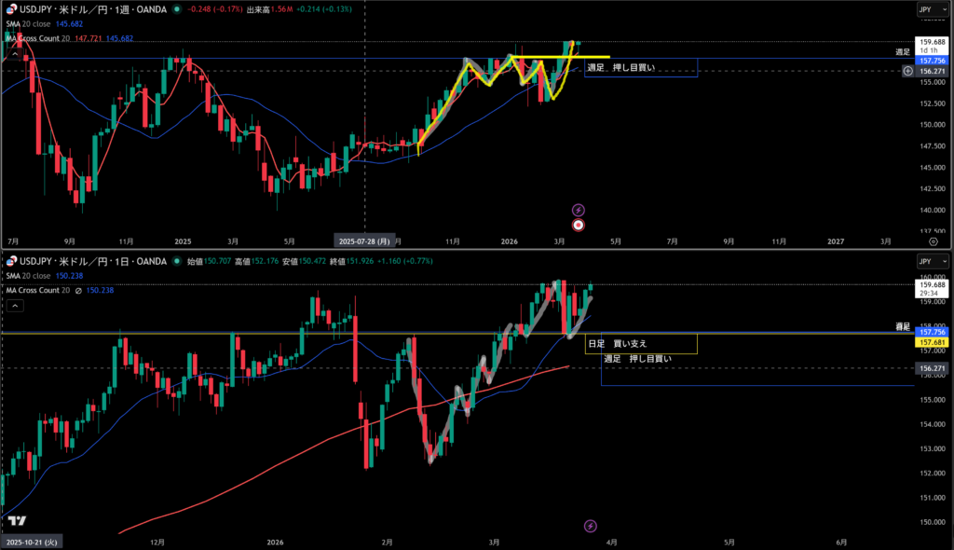Viewport: 954px width, 550px height.
Task: Open the JPY currency dropdown on the weekly chart
Action: coord(932,9)
